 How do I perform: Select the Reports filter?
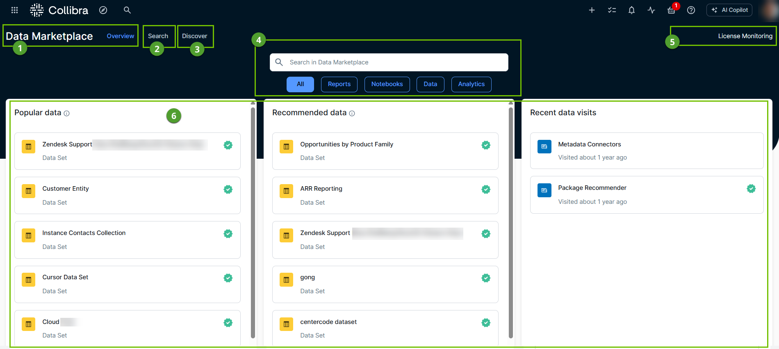(x=339, y=84)
